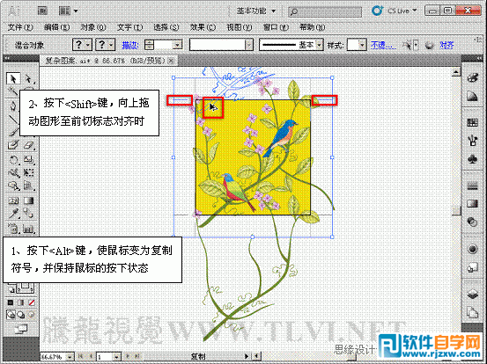Open the artboard number dropdown

(x=116, y=357)
